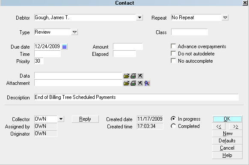Print the Attachment using its printer icon
Screen dimensions: 249x165
tap(133, 83)
